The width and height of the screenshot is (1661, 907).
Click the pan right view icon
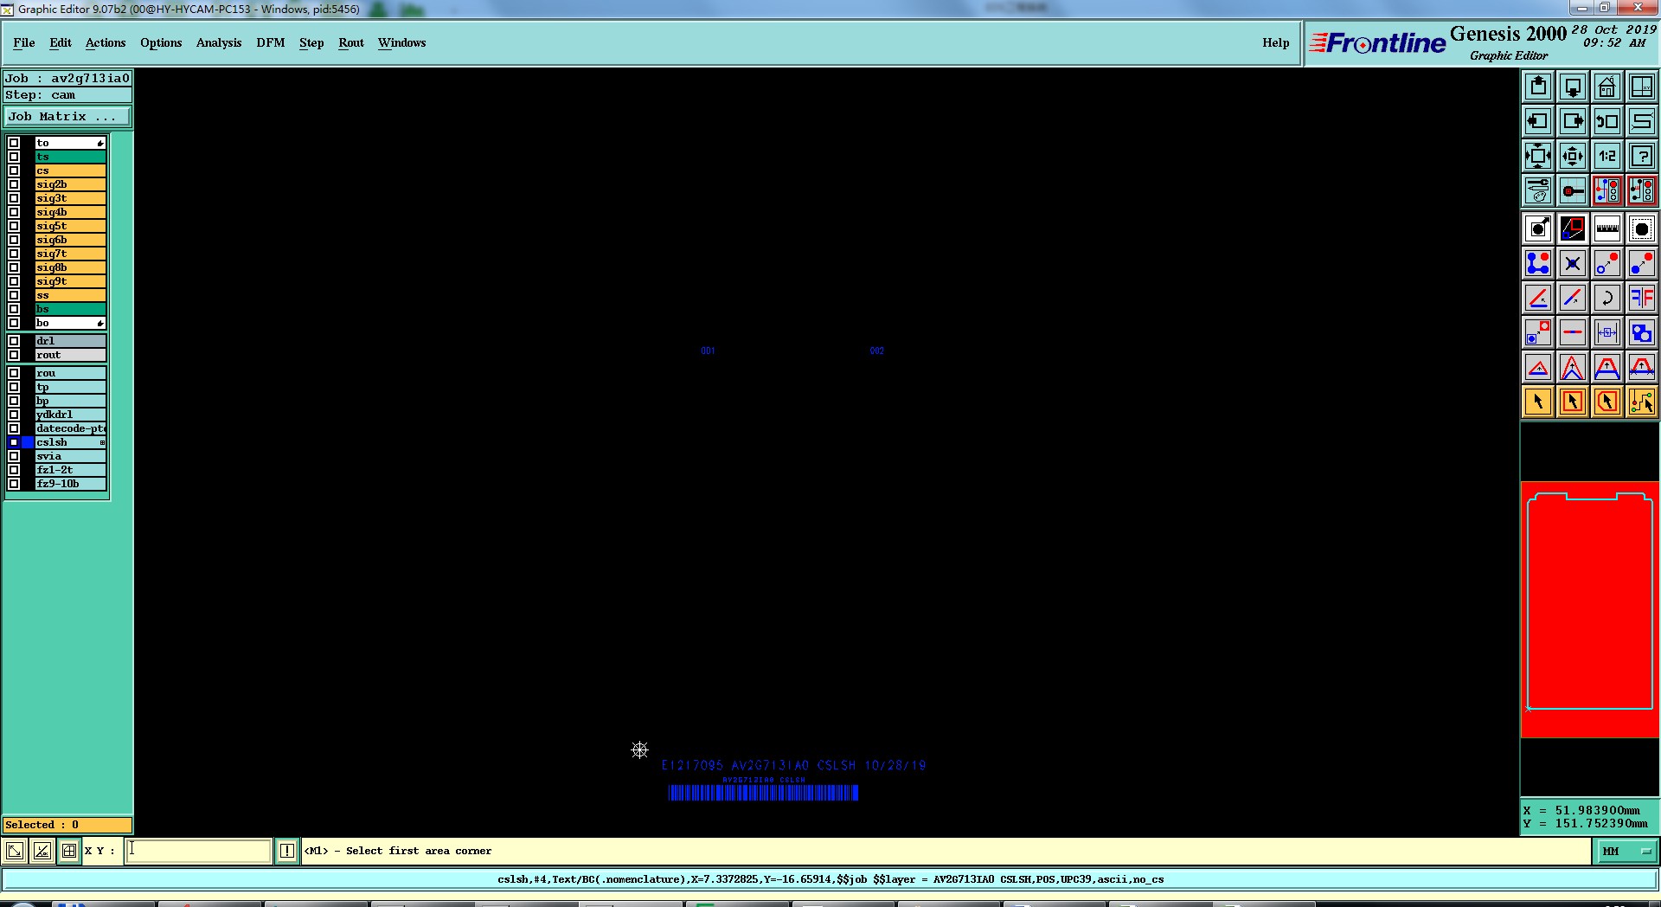[1573, 121]
